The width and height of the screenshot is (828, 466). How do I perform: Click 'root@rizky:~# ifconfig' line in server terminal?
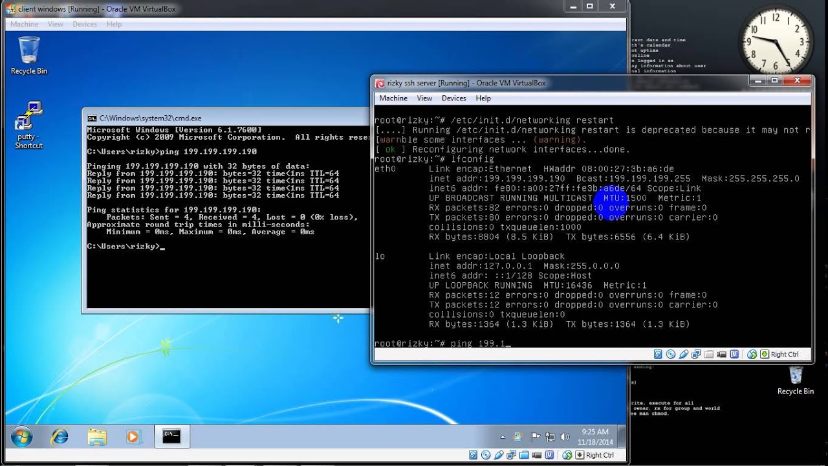click(x=434, y=159)
